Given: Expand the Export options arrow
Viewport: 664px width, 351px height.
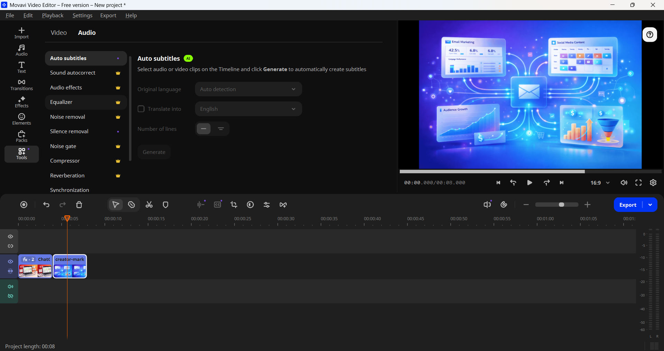Looking at the screenshot, I should [x=650, y=205].
